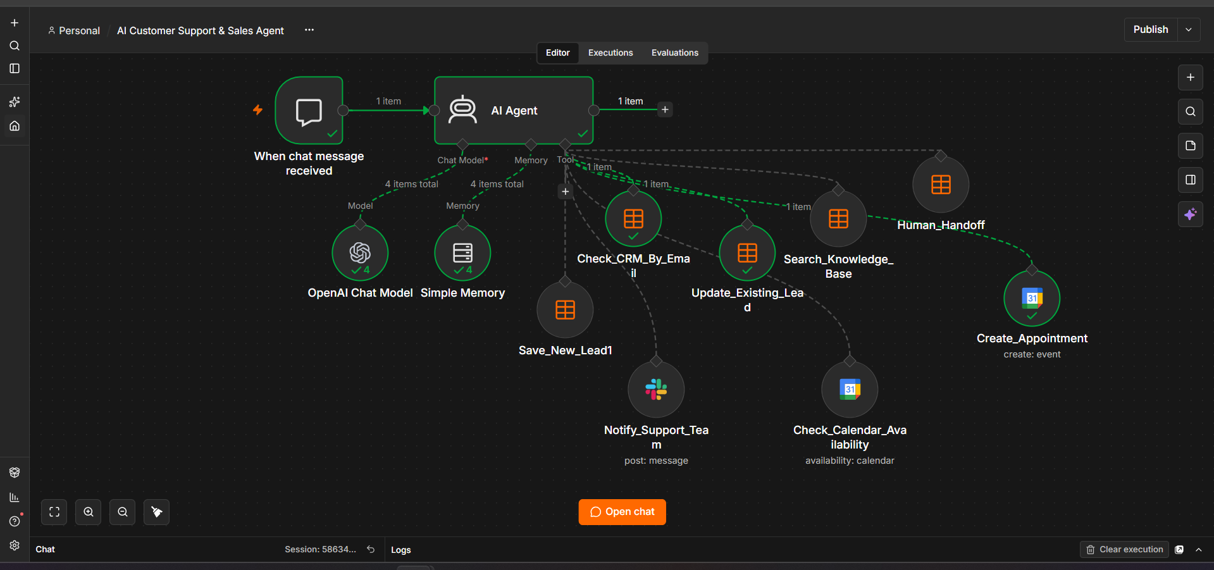Screen dimensions: 1214x570
Task: Switch to the Editor tab
Action: (558, 53)
